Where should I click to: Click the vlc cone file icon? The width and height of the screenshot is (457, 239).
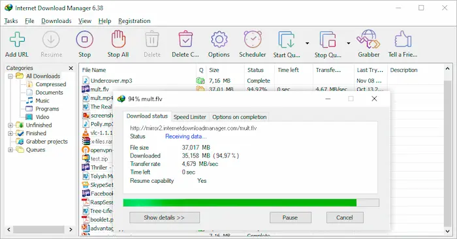click(x=86, y=133)
